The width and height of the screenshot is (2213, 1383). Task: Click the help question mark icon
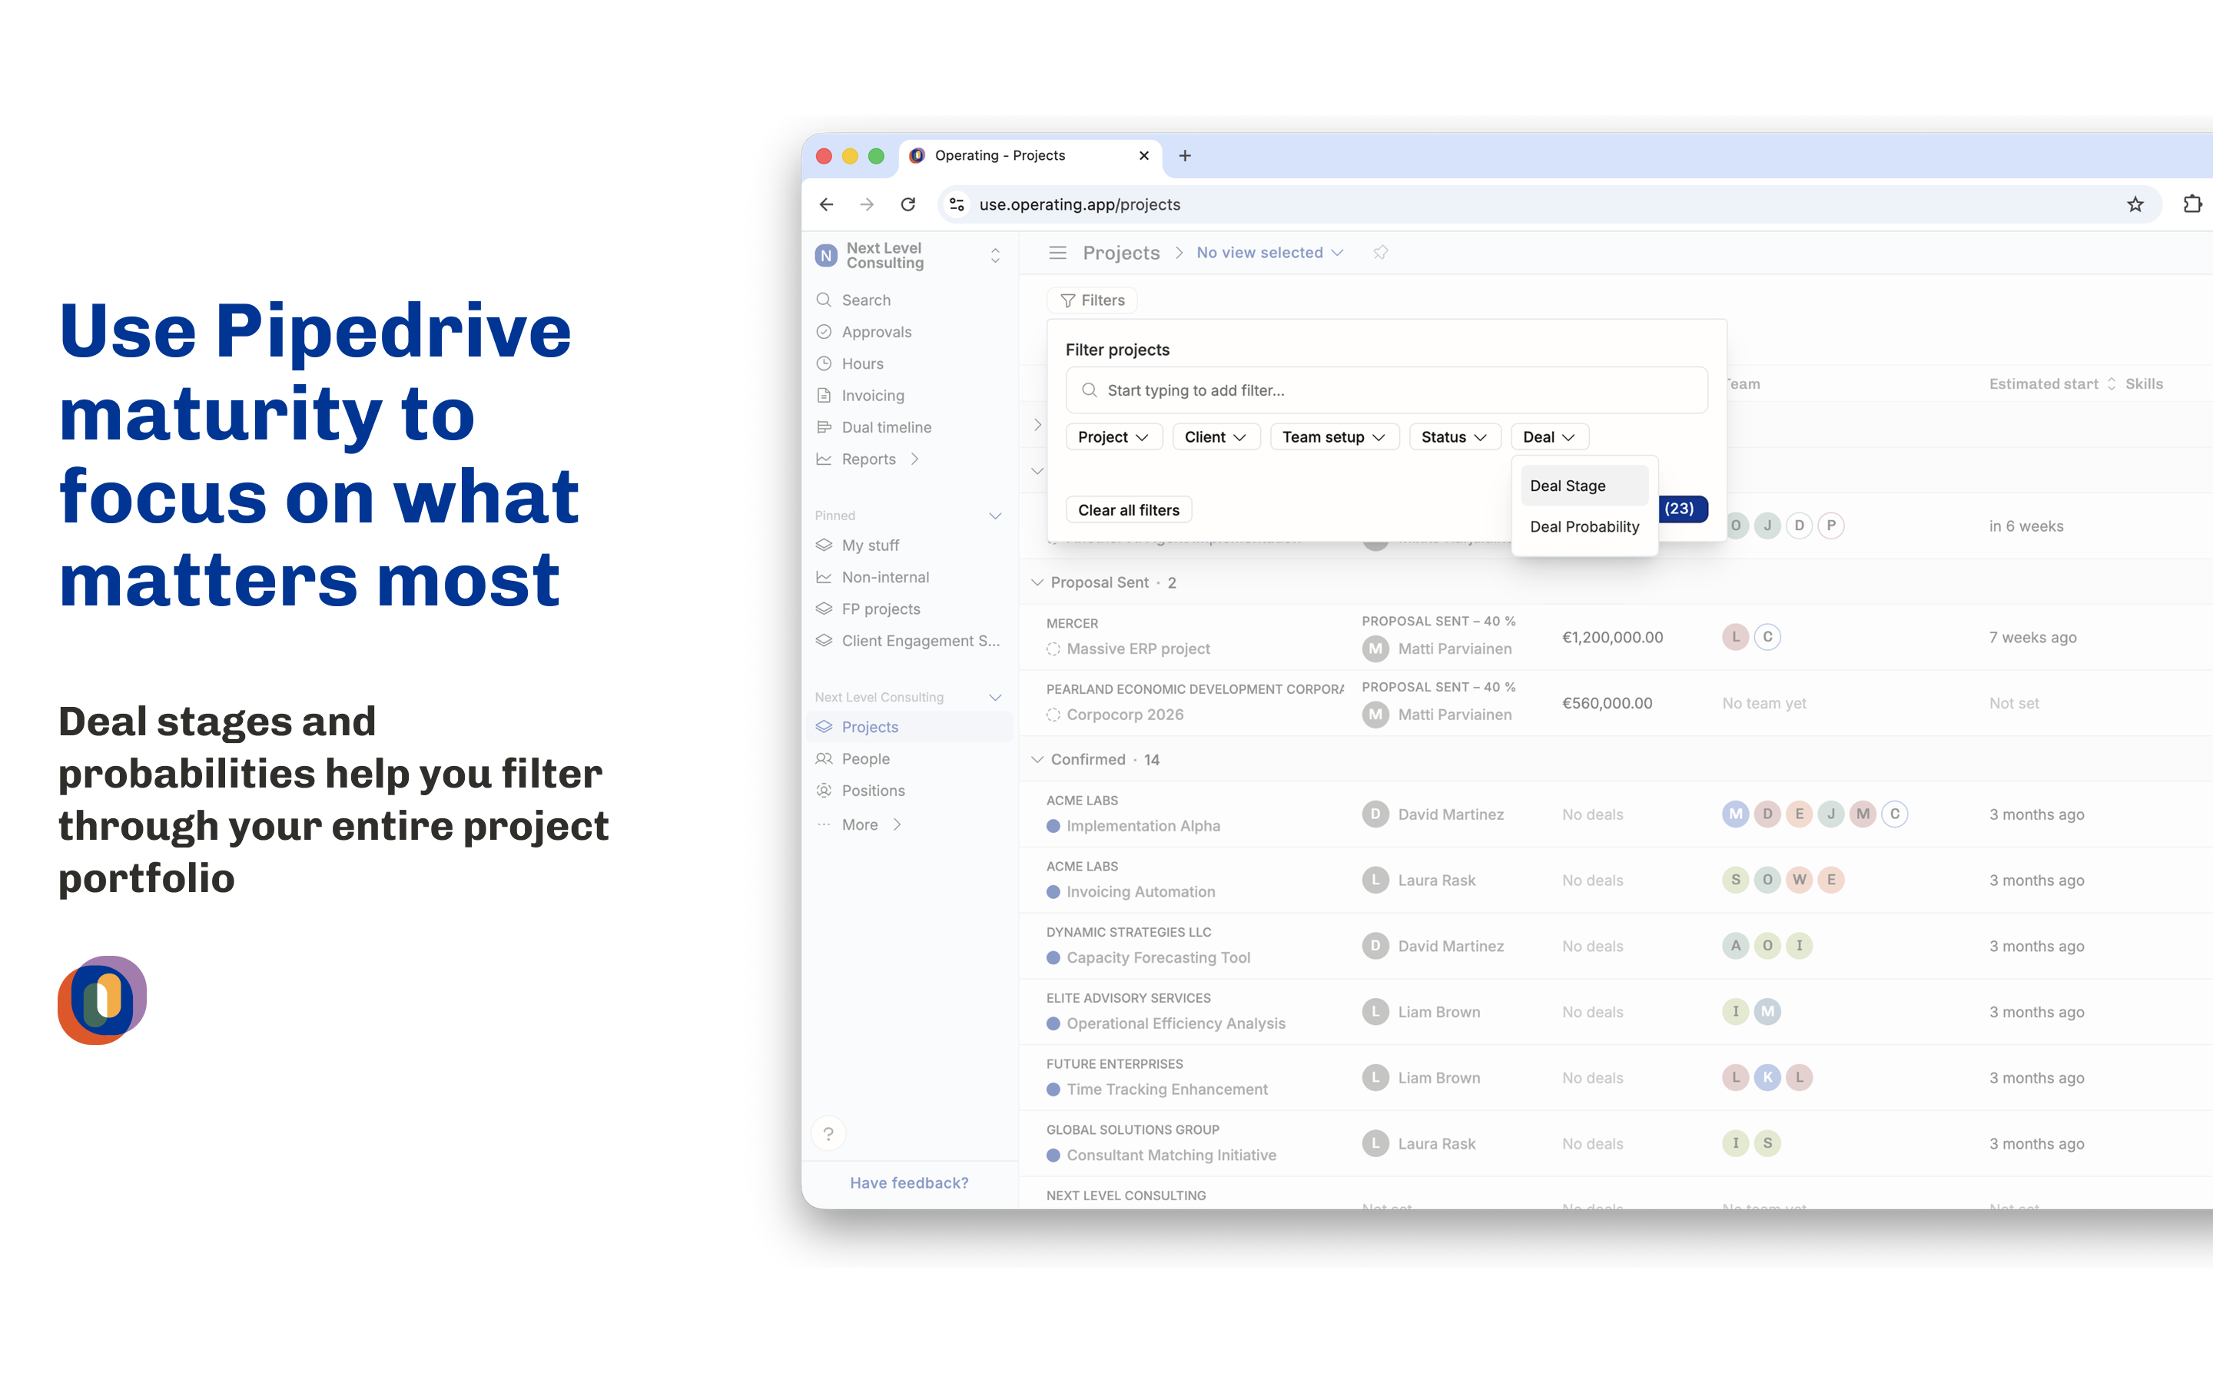click(828, 1134)
